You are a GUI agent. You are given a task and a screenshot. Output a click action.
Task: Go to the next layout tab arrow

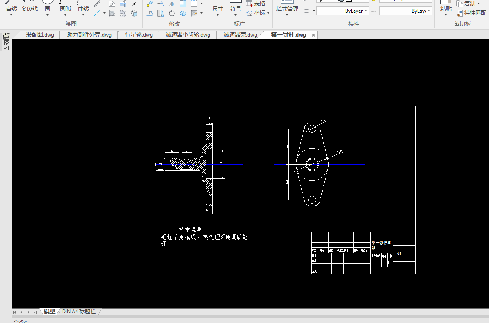[x=29, y=312]
